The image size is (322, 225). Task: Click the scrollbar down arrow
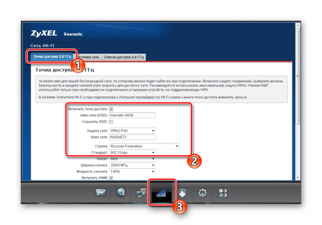pyautogui.click(x=298, y=178)
